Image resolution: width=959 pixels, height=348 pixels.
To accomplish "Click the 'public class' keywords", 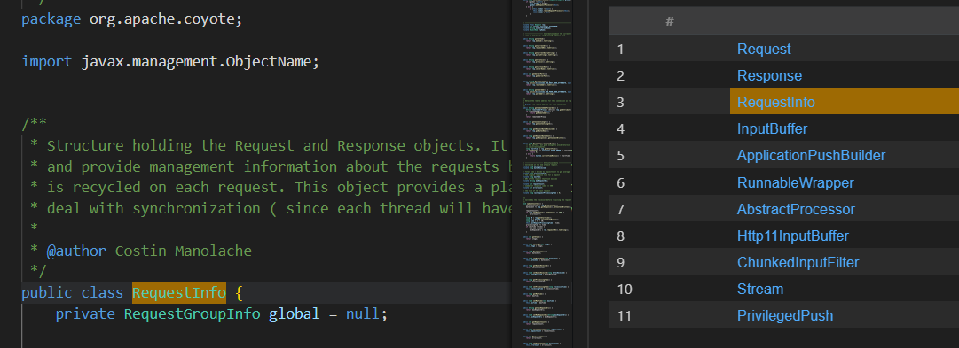I will [x=72, y=293].
